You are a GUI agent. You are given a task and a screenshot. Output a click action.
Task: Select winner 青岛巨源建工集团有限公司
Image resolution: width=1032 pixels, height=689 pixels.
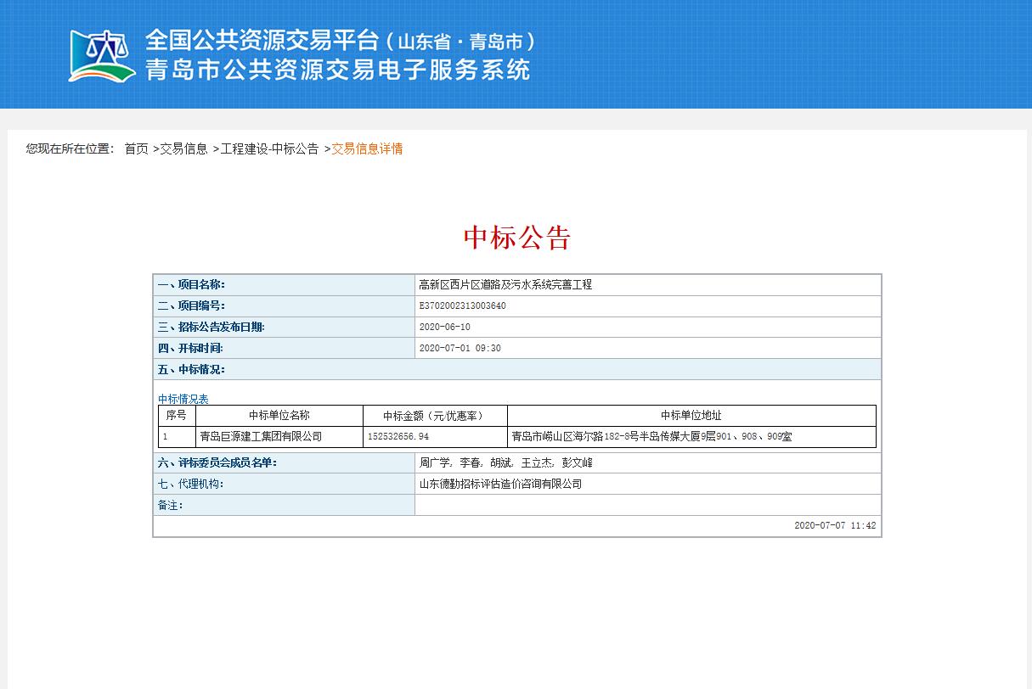261,437
